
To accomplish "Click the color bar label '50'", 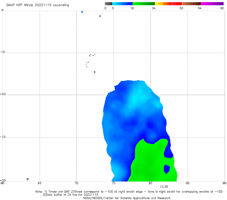I will [x=181, y=8].
